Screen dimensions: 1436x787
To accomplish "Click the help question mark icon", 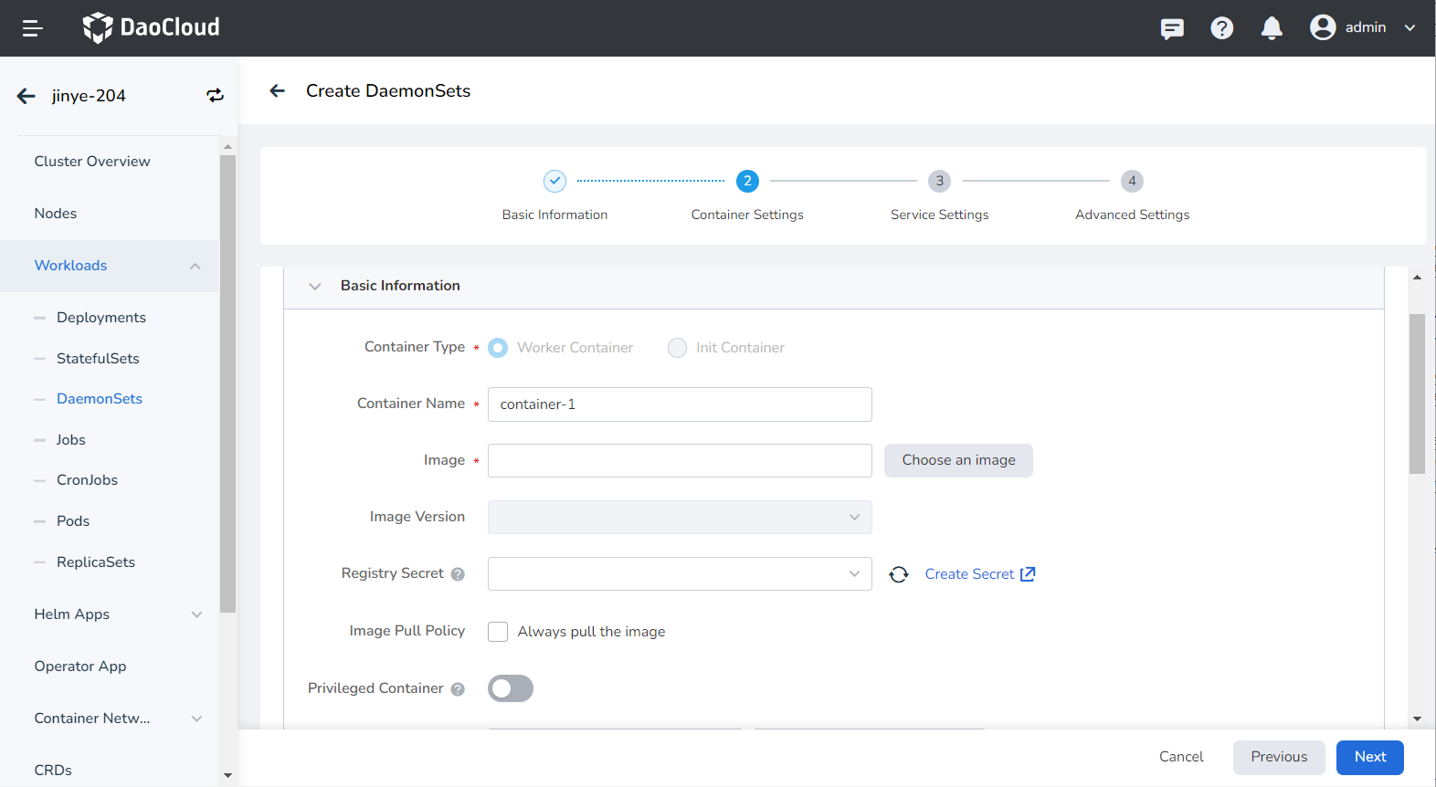I will (x=1221, y=28).
